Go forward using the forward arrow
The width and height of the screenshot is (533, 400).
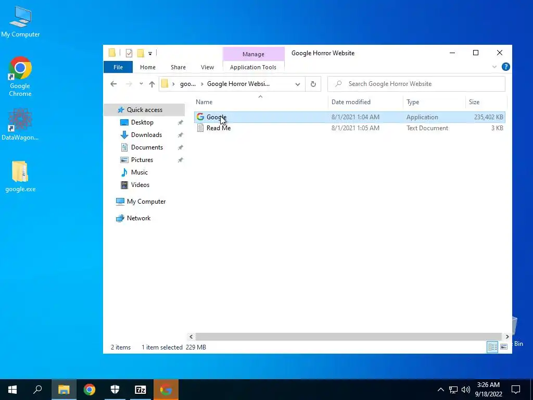[129, 84]
